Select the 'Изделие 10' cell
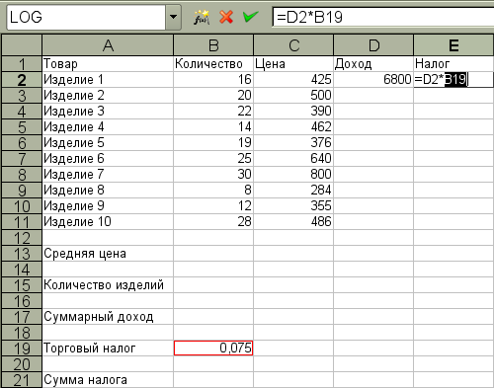This screenshot has height=388, width=494. [108, 222]
